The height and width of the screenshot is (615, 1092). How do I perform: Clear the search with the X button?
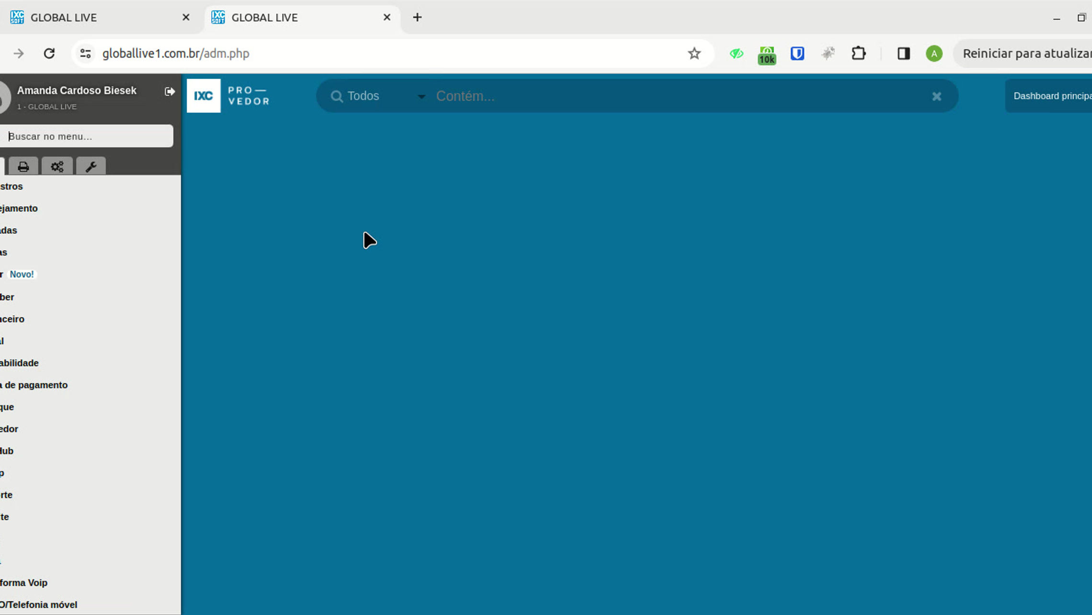click(x=936, y=96)
